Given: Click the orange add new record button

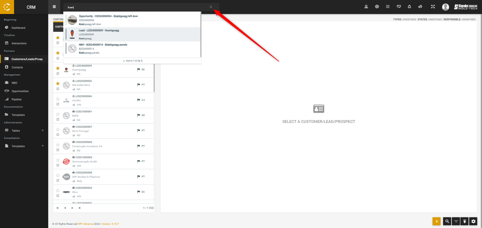Looking at the screenshot, I should pyautogui.click(x=437, y=221).
